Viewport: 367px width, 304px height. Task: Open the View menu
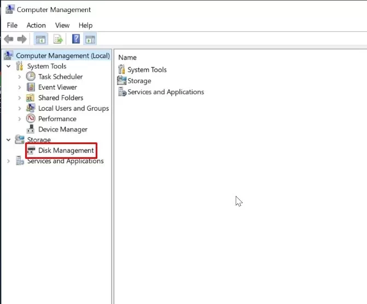coord(62,25)
